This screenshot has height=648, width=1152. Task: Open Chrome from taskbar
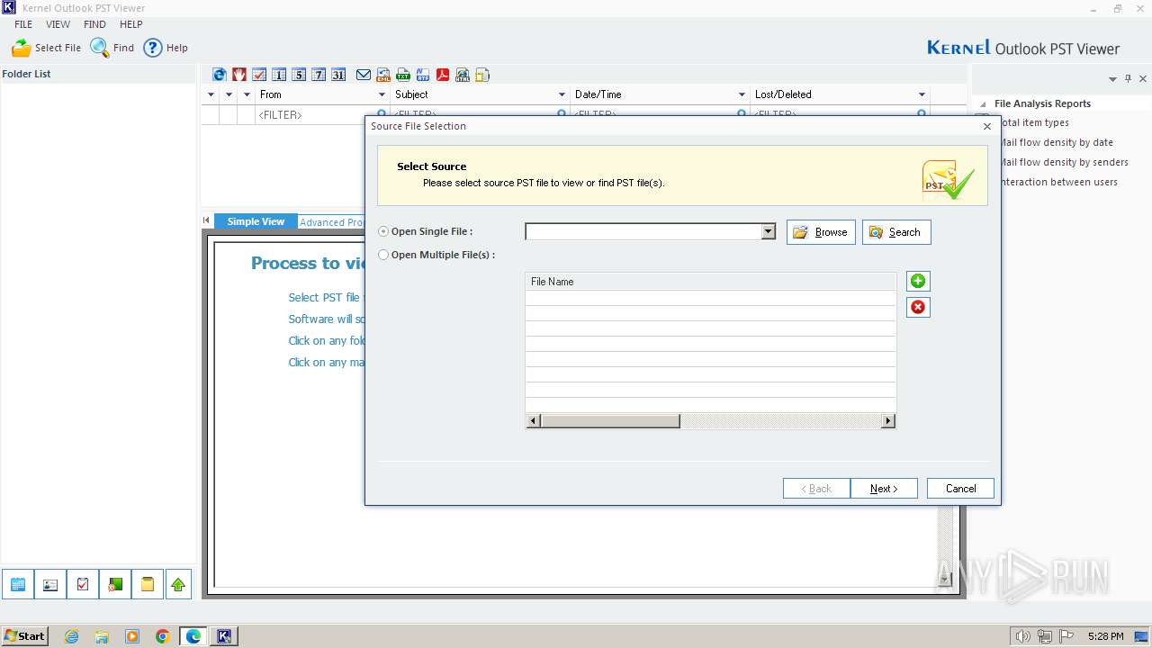pyautogui.click(x=162, y=636)
